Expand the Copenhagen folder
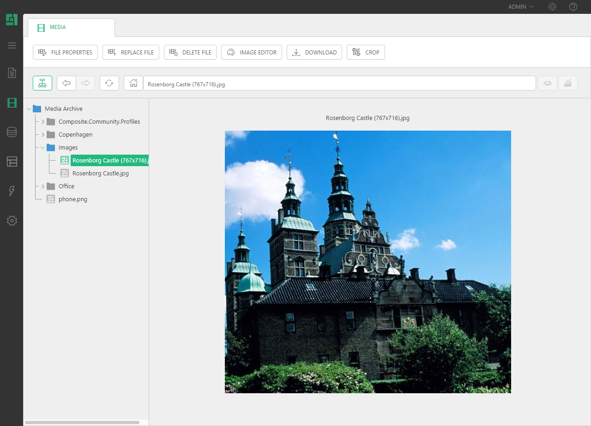Image resolution: width=591 pixels, height=426 pixels. point(43,135)
